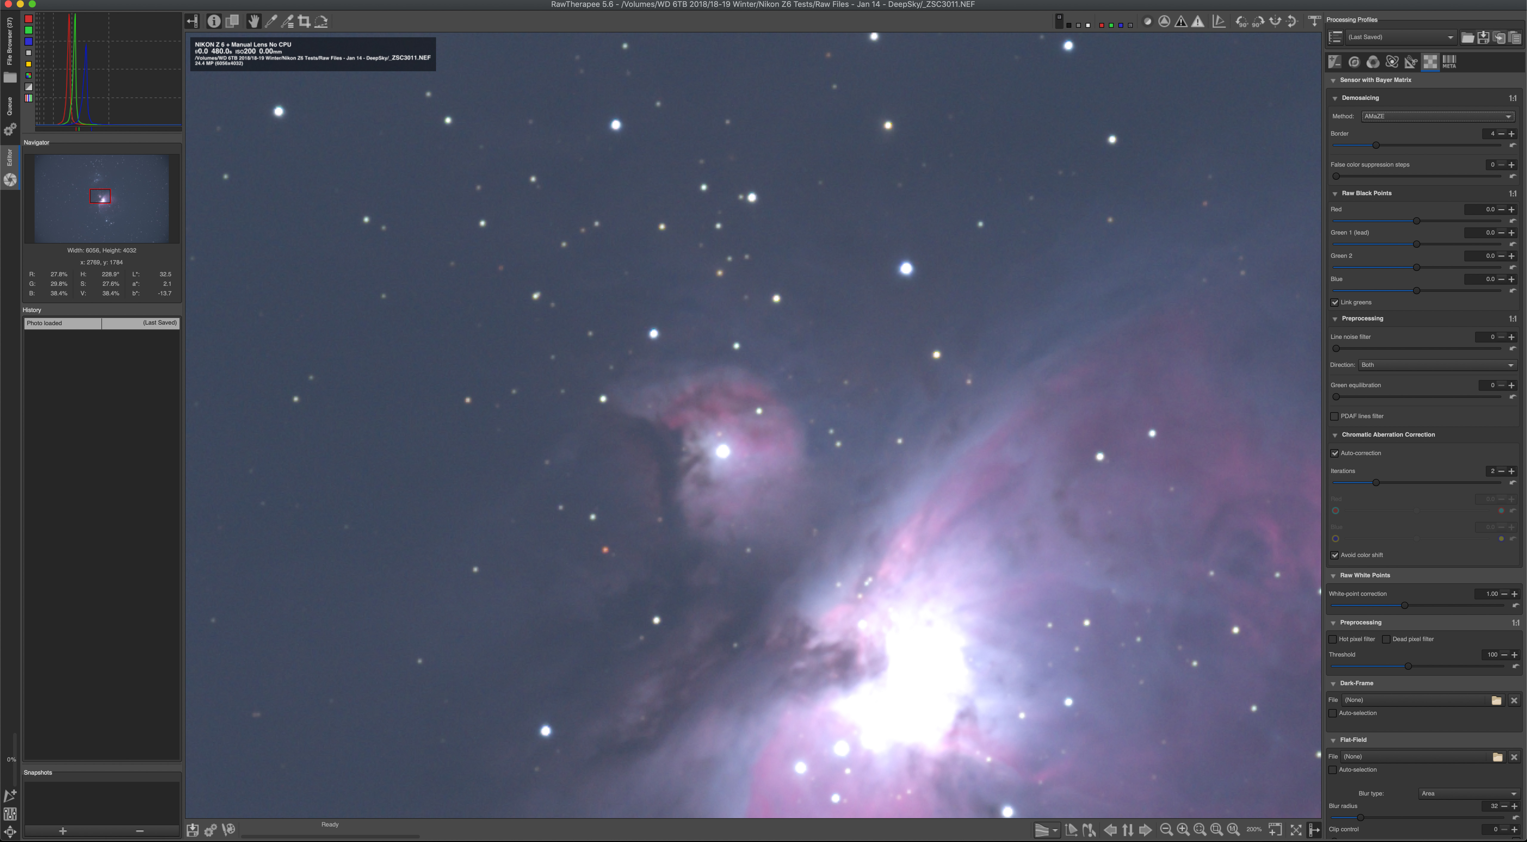This screenshot has height=842, width=1527.
Task: Select the Straighten/rotate tool
Action: pyautogui.click(x=321, y=22)
